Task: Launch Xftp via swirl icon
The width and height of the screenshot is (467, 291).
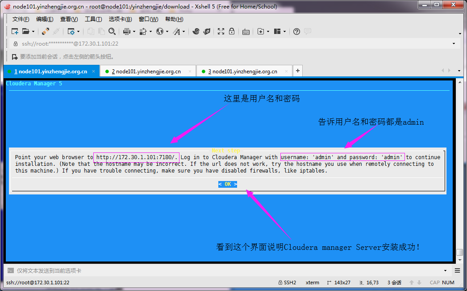Action: pyautogui.click(x=196, y=31)
